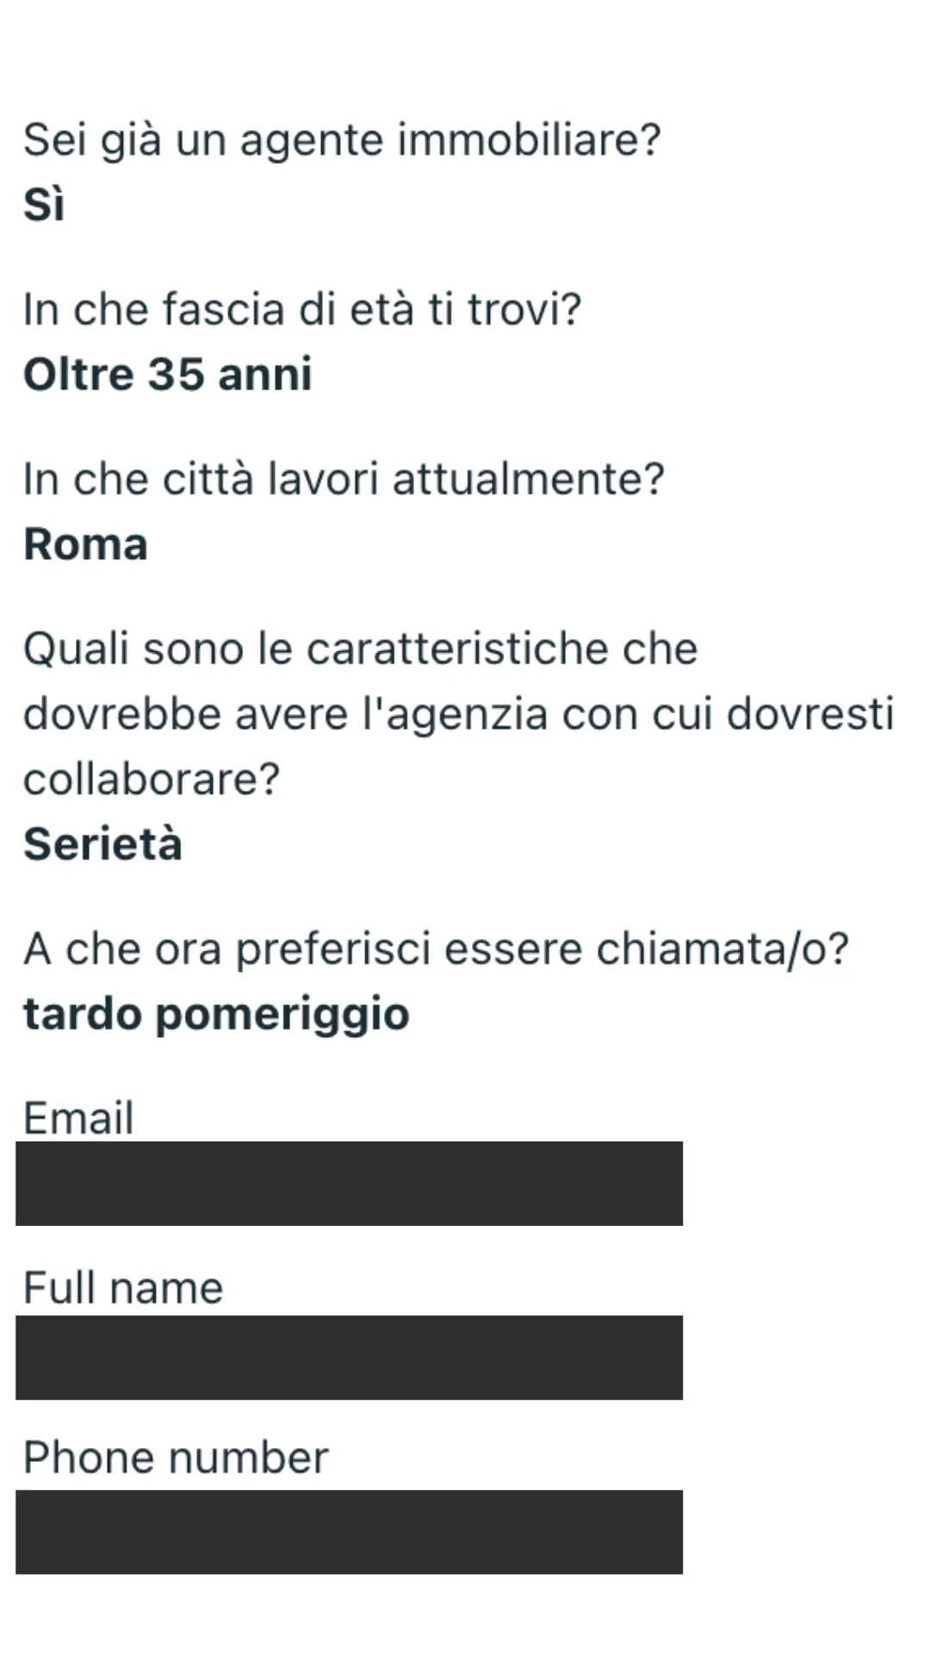Viewport: 930px width, 1654px height.
Task: Click question 'A che ora preferisci essere chiamata/o?'
Action: click(x=437, y=949)
